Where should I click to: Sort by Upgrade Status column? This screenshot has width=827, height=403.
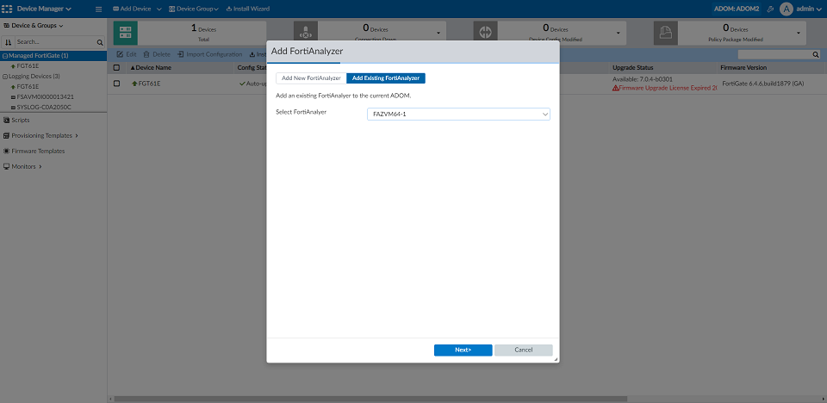point(633,67)
